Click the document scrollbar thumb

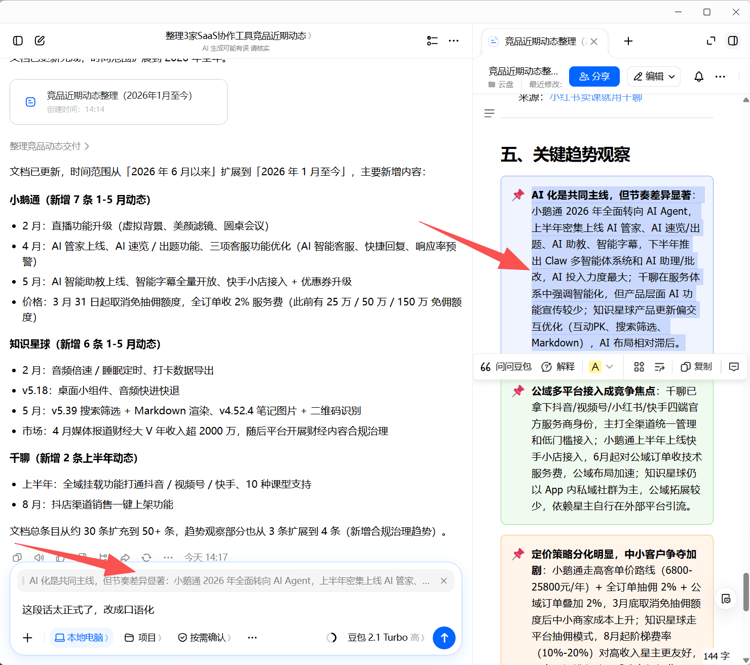[745, 592]
